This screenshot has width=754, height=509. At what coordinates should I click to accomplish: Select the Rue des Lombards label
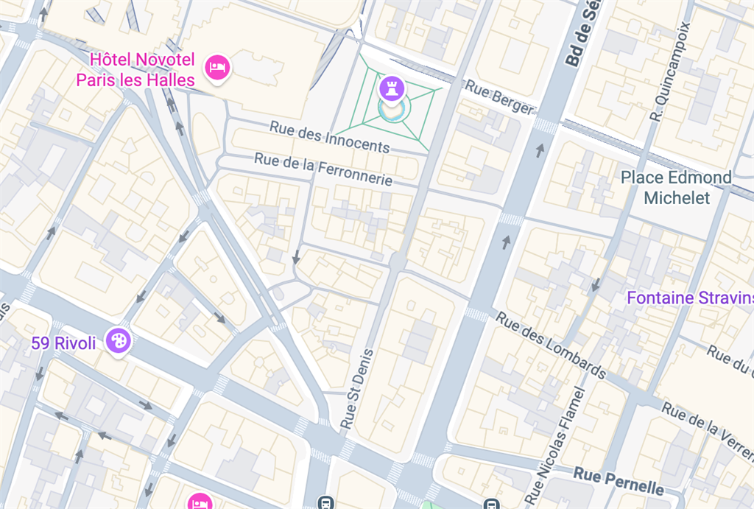pyautogui.click(x=551, y=345)
